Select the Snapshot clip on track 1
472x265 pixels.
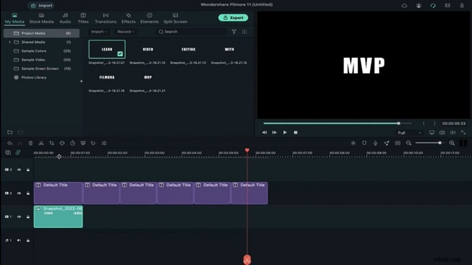(x=58, y=217)
